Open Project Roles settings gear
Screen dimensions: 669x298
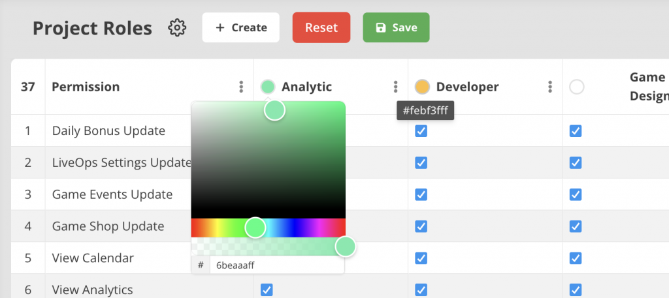pyautogui.click(x=177, y=28)
